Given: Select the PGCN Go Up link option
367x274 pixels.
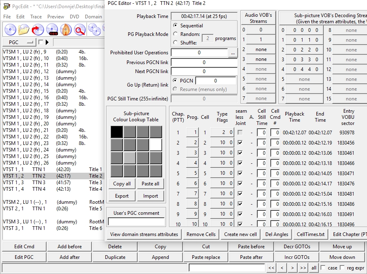Looking at the screenshot, I should click(175, 80).
